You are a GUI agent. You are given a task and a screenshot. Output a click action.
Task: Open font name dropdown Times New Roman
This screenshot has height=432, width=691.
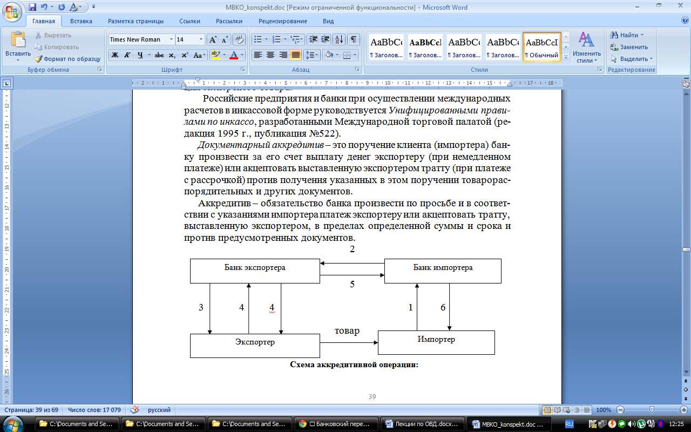click(171, 39)
